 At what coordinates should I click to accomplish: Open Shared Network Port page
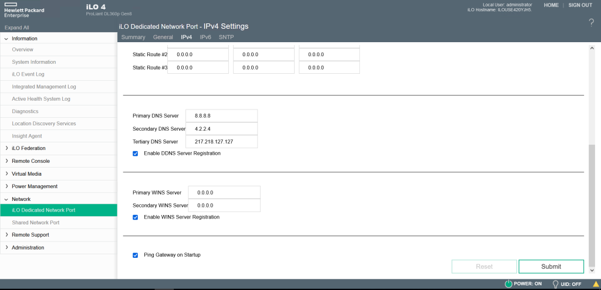click(59, 223)
